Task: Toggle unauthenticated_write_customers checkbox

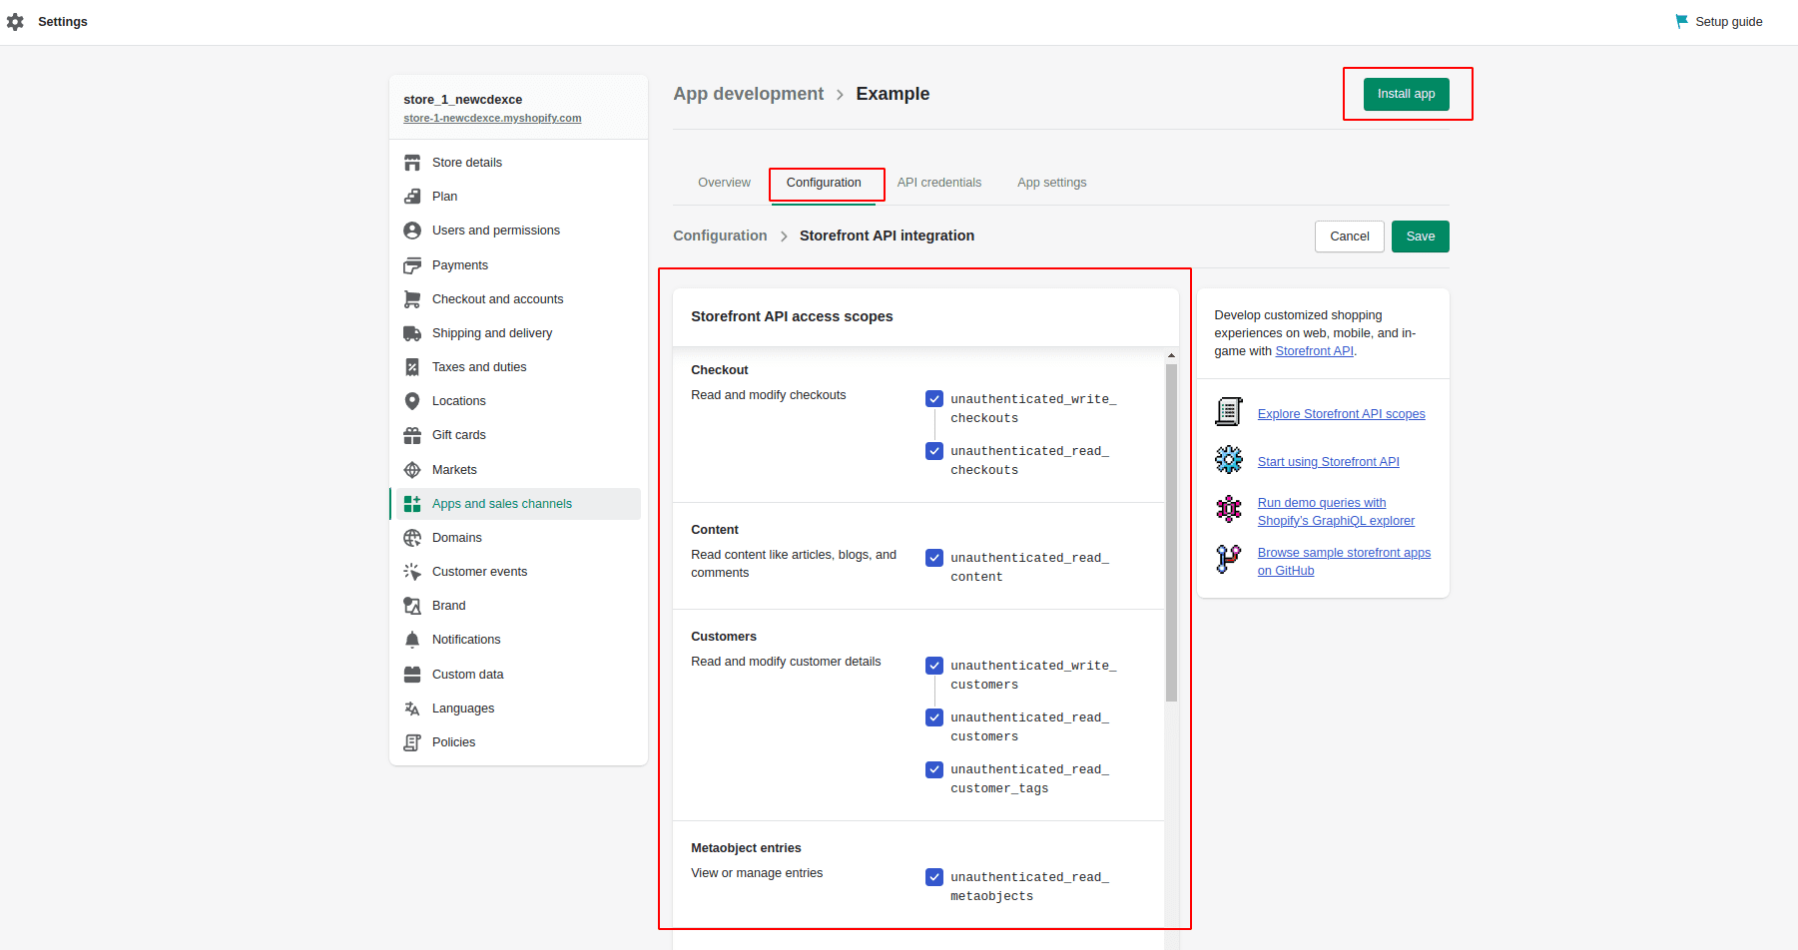Action: (x=934, y=666)
